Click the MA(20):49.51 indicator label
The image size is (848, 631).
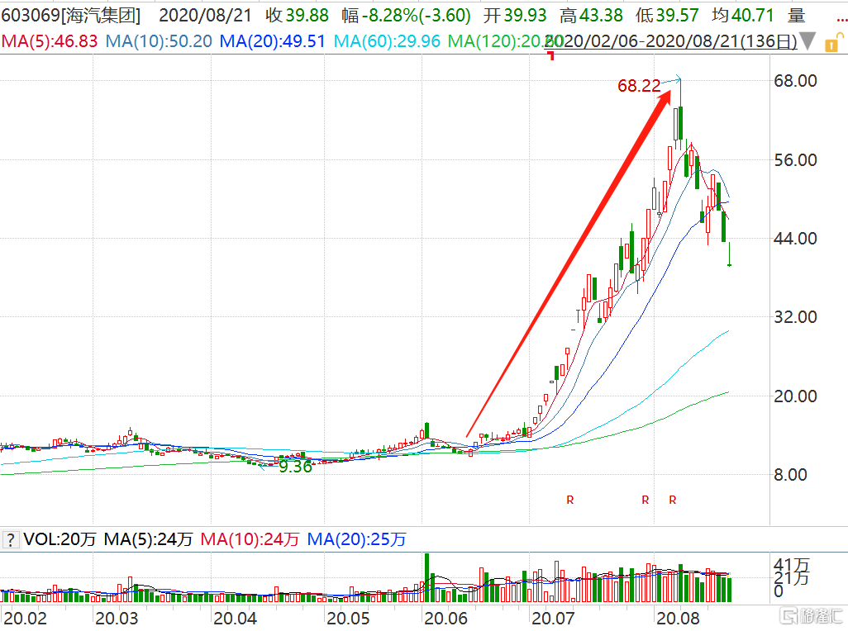(x=273, y=41)
